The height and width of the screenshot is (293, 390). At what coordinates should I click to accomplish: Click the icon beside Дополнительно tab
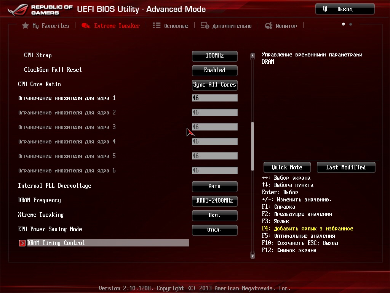205,26
